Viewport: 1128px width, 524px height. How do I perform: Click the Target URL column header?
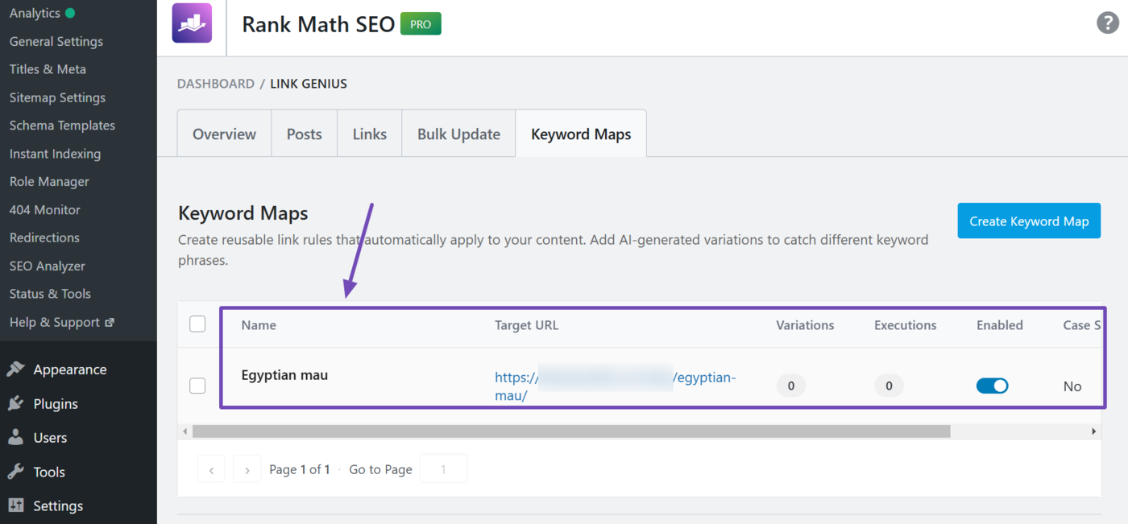[x=526, y=325]
